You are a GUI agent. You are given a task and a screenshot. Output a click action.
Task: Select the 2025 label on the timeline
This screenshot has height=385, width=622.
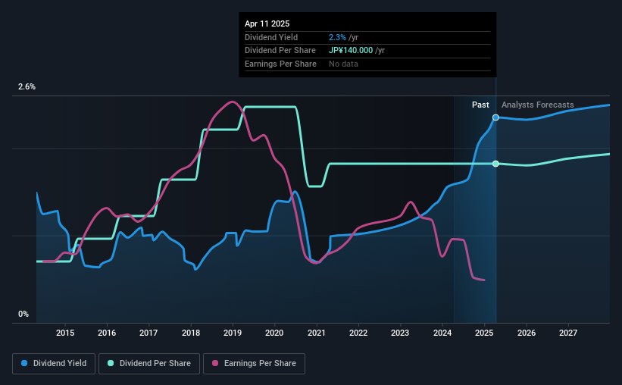point(484,333)
